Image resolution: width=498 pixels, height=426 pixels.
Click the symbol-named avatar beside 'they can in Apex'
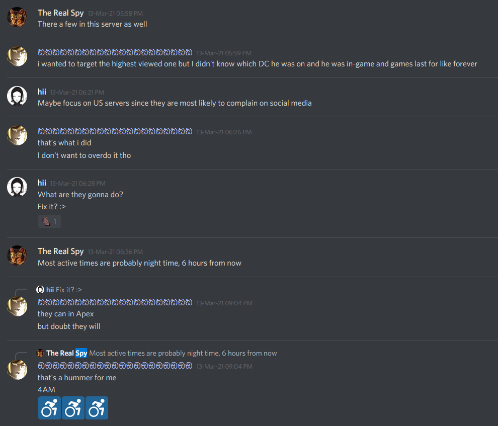pyautogui.click(x=17, y=306)
